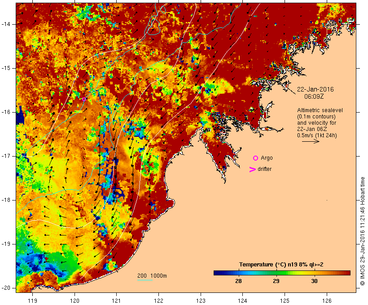Viewport: 368px width, 305px height.
Task: Click the longitude label '125'
Action: pos(285,301)
